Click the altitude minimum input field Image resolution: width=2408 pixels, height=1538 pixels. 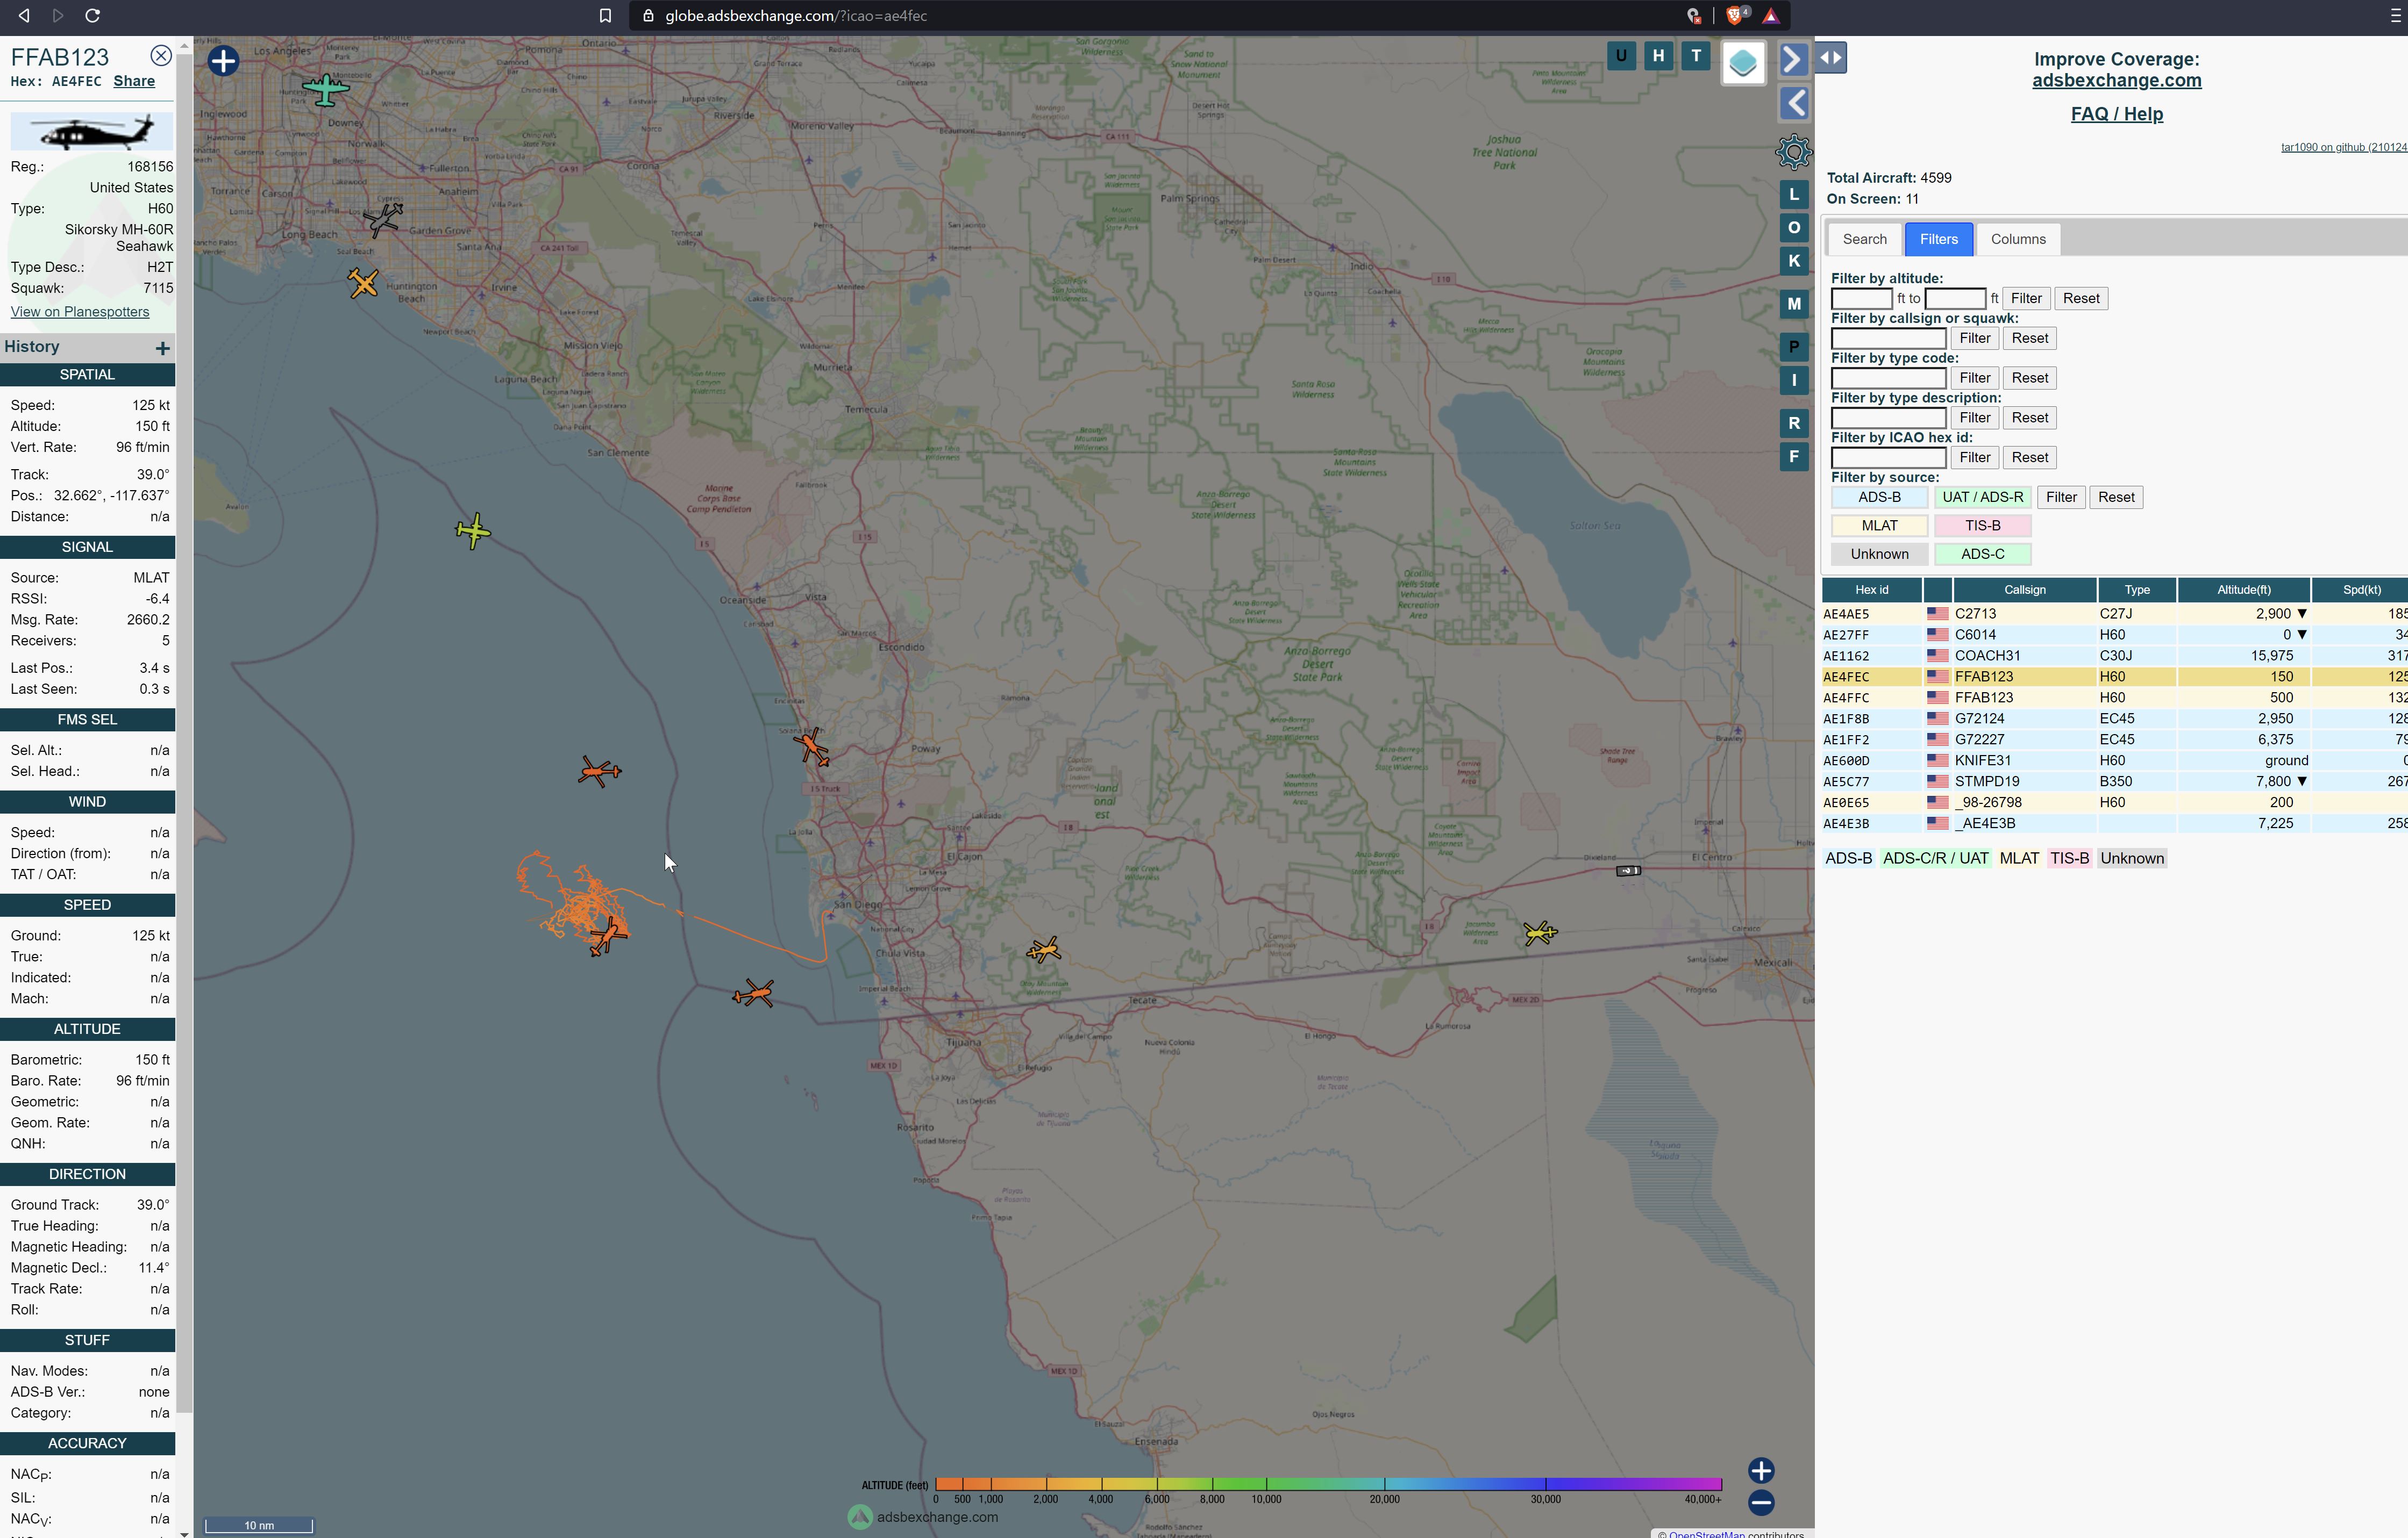click(1861, 299)
